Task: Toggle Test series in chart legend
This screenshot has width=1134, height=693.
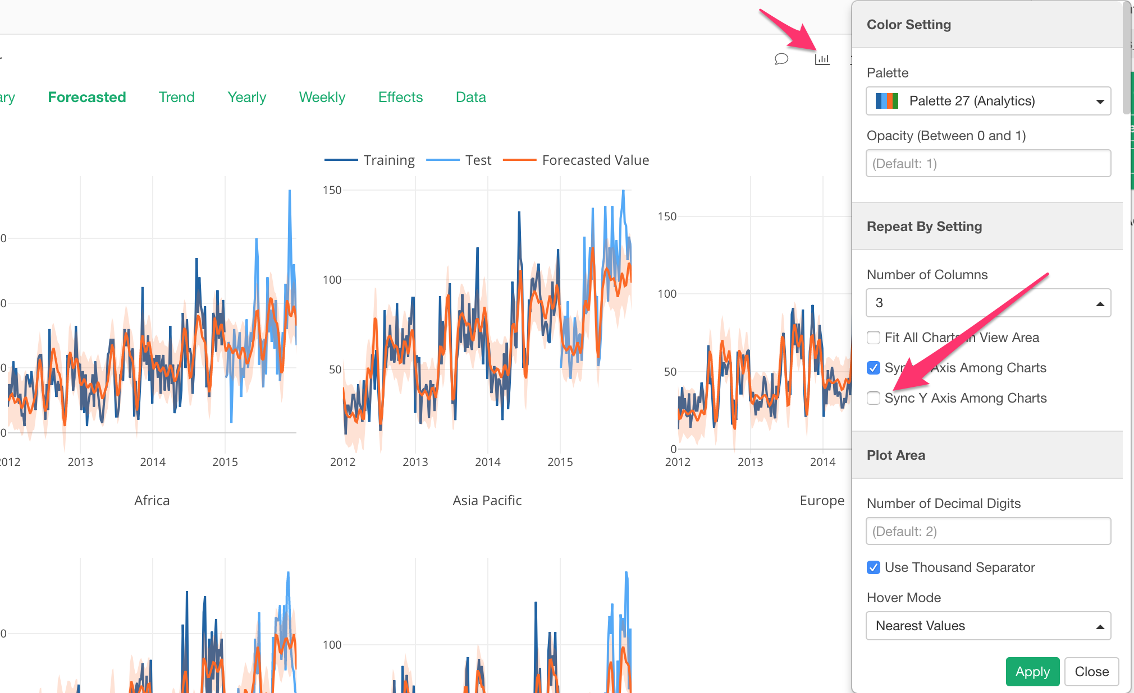Action: tap(478, 160)
